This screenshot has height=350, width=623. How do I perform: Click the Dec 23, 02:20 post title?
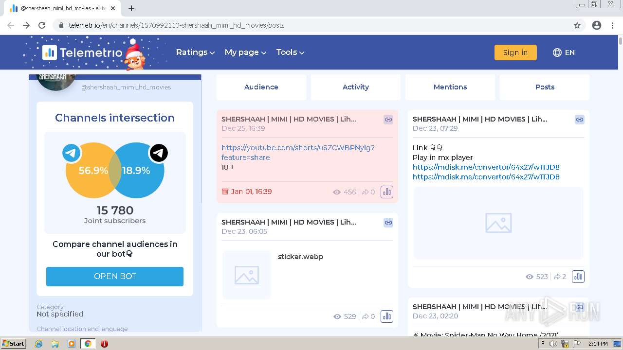(480, 307)
